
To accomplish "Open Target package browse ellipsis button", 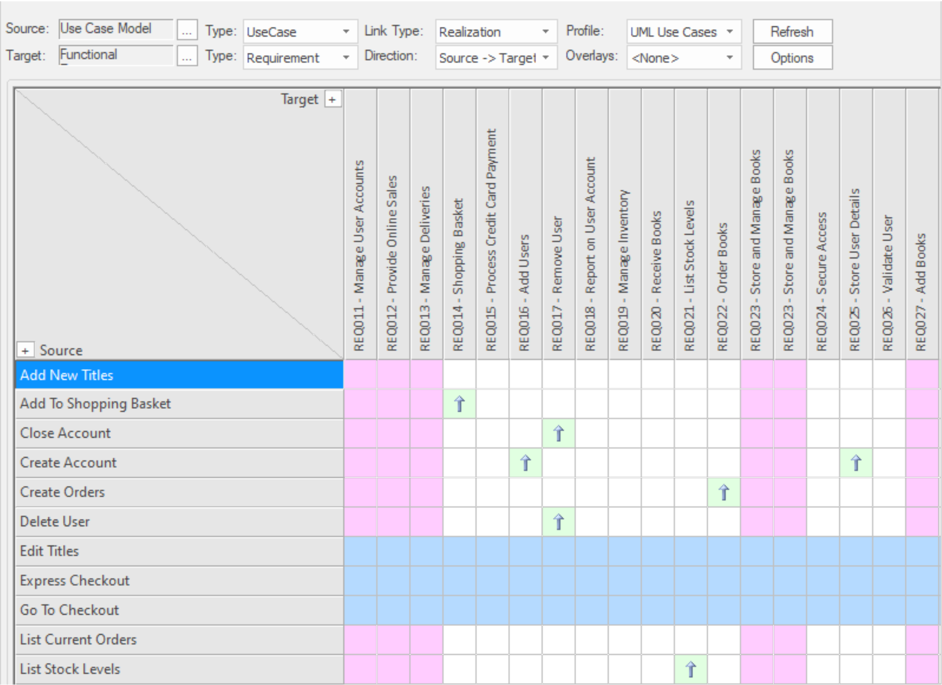I will [x=187, y=57].
